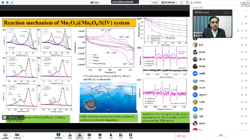
Task: Open the invite icon in bottom toolbar
Action: (x=70, y=135)
